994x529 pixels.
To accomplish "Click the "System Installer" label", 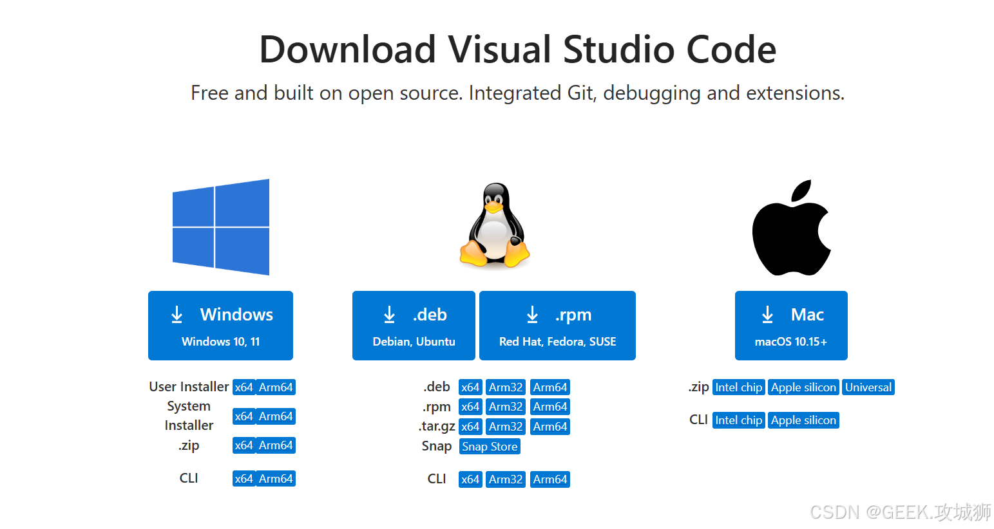I will 189,416.
